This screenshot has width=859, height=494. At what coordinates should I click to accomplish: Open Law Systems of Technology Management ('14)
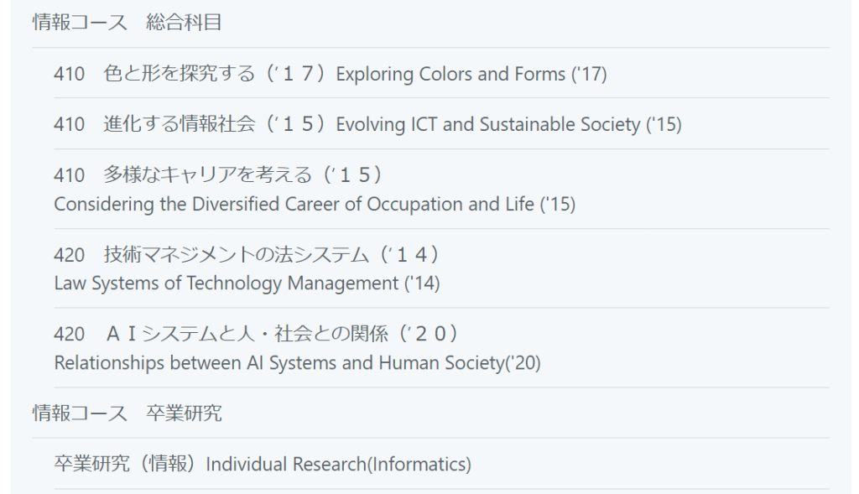pos(247,283)
